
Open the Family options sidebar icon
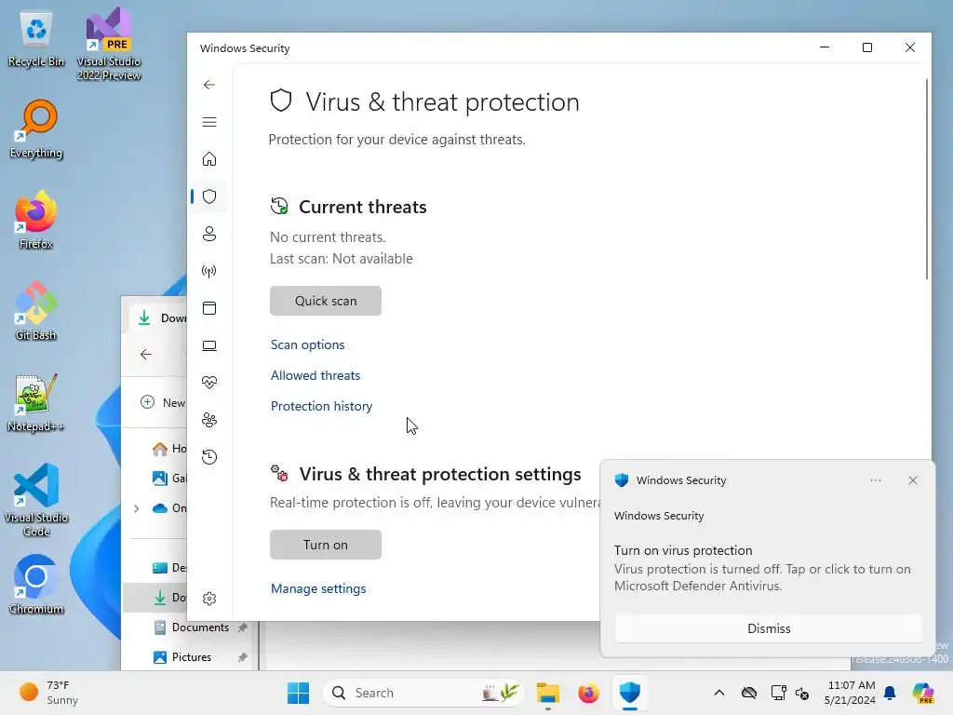click(209, 420)
